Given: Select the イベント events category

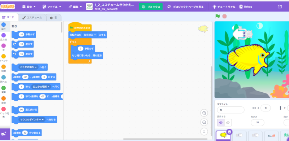Looking at the screenshot, I should (x=4, y=58).
